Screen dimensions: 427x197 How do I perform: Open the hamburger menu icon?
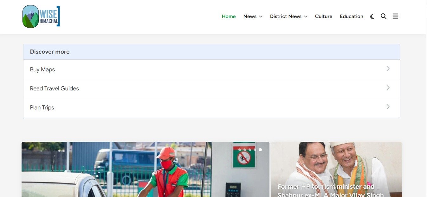pyautogui.click(x=395, y=16)
